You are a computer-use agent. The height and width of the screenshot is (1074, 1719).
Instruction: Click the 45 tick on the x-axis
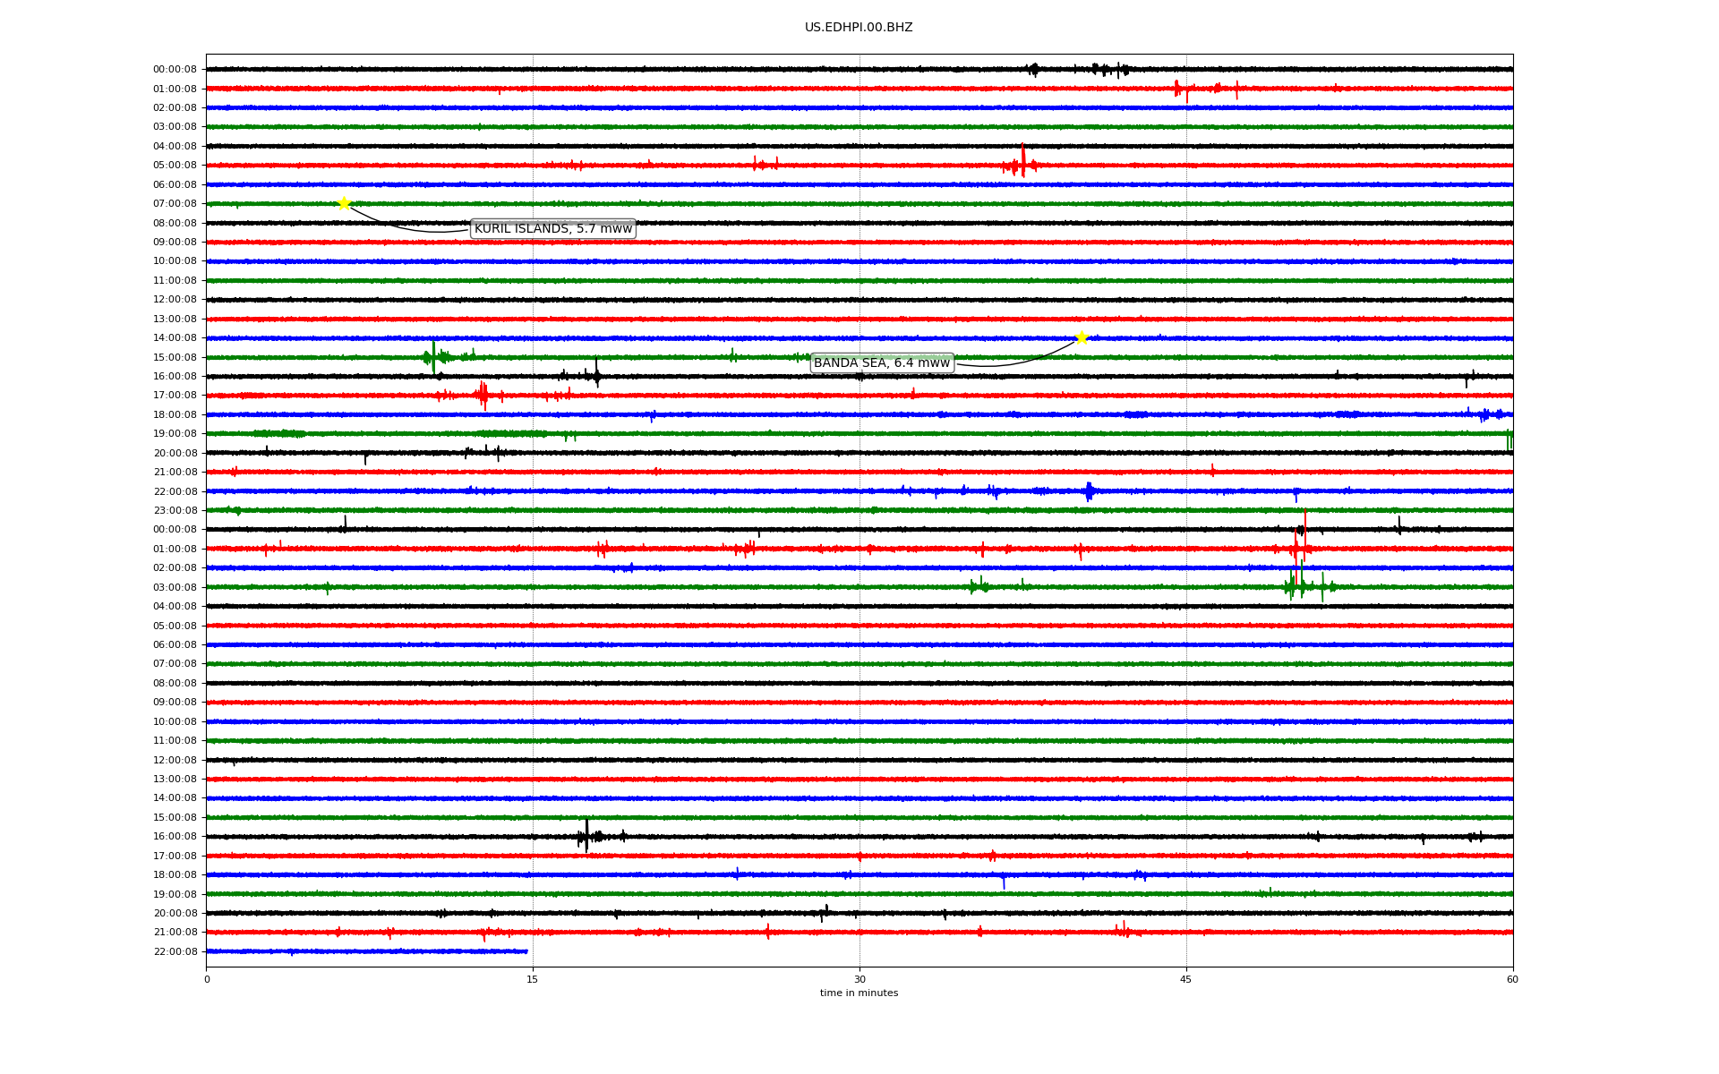point(1185,979)
